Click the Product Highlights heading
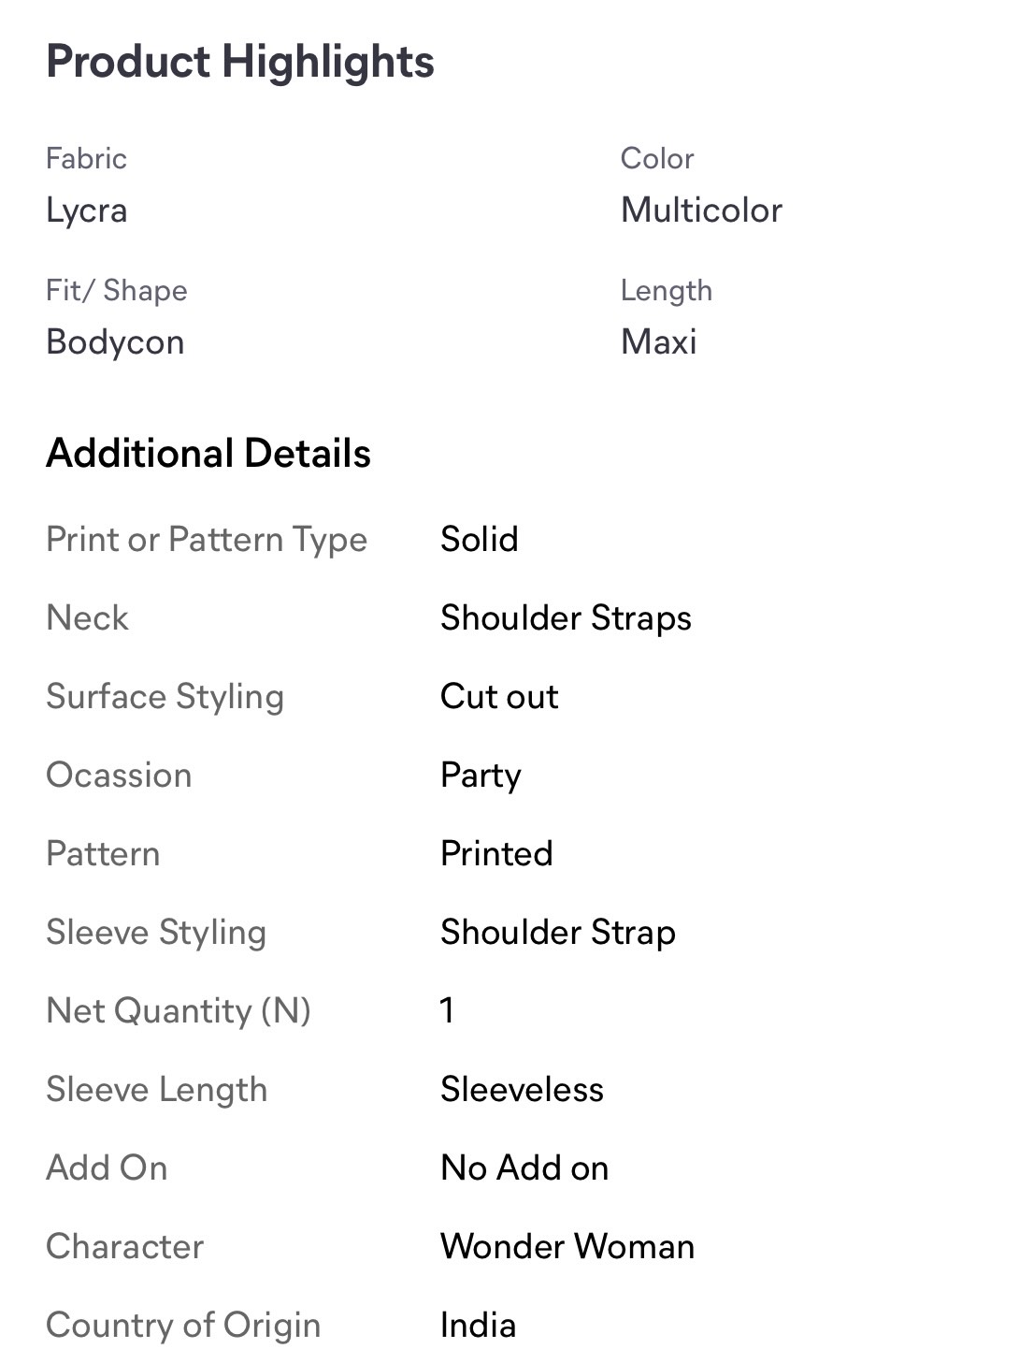The height and width of the screenshot is (1363, 1019). [240, 63]
